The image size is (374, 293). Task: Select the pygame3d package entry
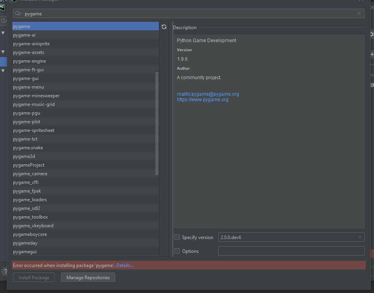[x=24, y=156]
